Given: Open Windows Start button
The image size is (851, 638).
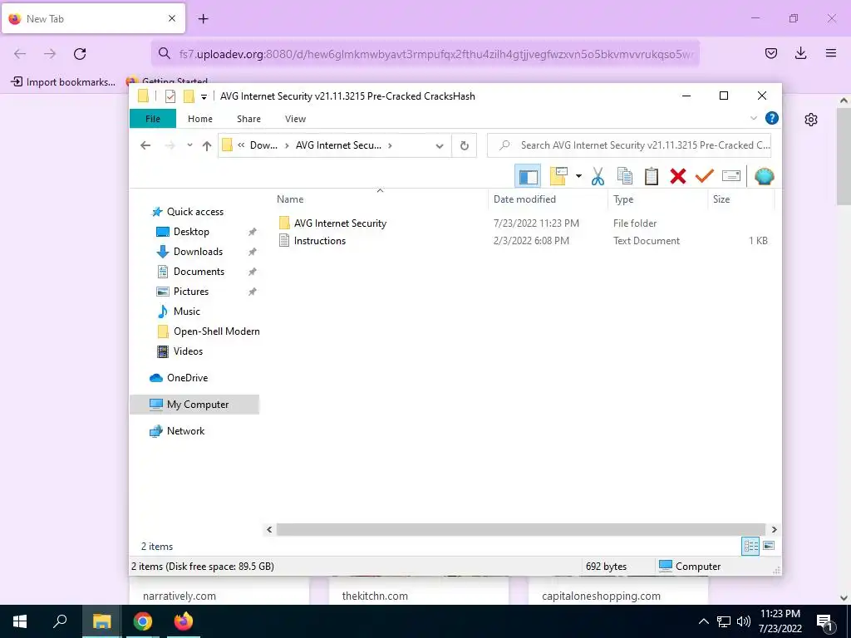Looking at the screenshot, I should click(20, 621).
